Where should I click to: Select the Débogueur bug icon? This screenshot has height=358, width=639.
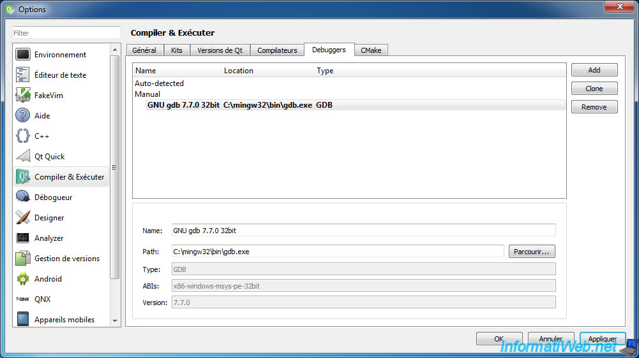click(23, 197)
